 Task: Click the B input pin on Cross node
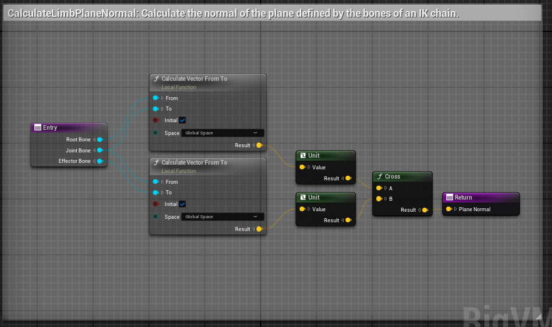pyautogui.click(x=379, y=198)
